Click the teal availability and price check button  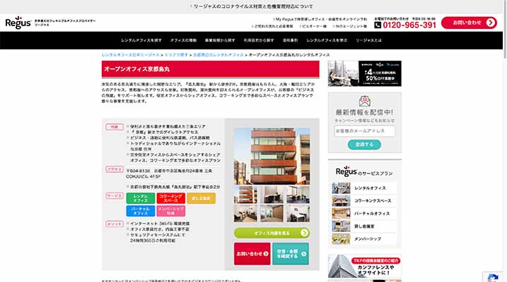(x=291, y=254)
